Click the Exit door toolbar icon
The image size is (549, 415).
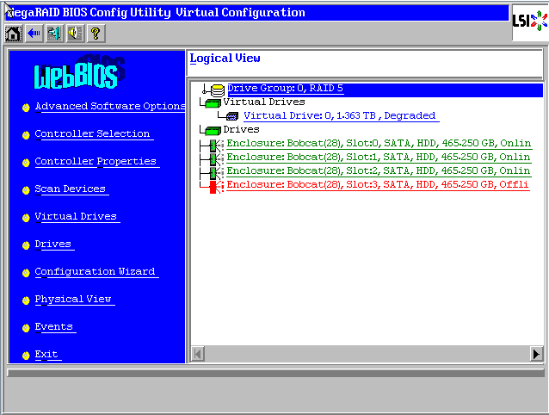[54, 34]
